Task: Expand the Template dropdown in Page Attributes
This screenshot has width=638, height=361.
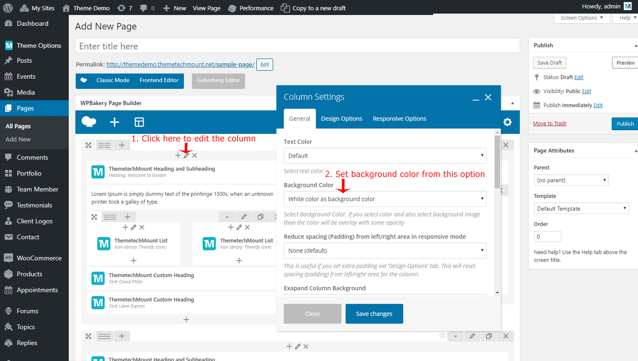Action: coord(581,208)
